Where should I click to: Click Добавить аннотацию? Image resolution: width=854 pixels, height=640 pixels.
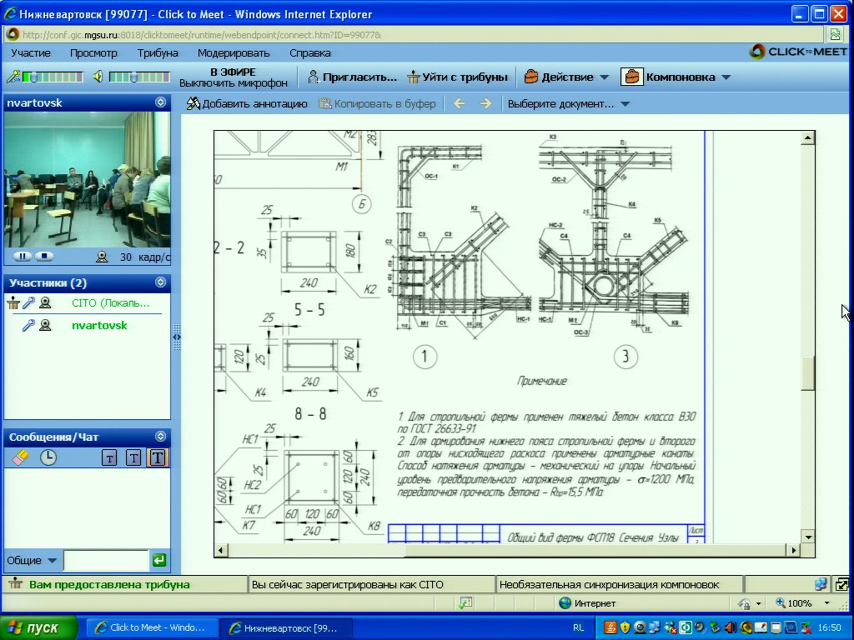247,103
